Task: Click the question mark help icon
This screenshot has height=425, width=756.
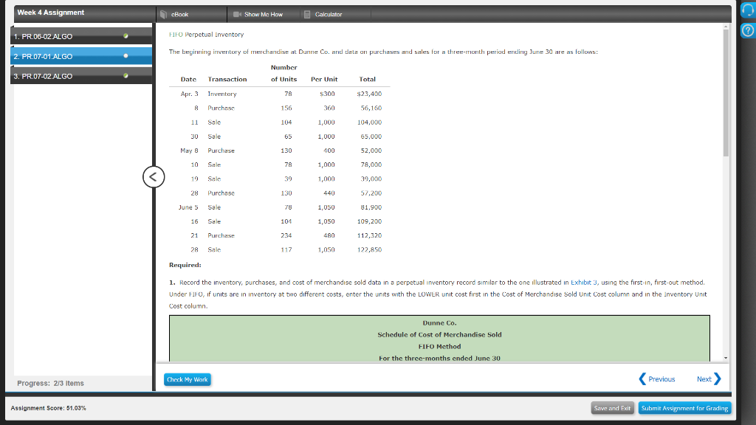Action: 747,31
